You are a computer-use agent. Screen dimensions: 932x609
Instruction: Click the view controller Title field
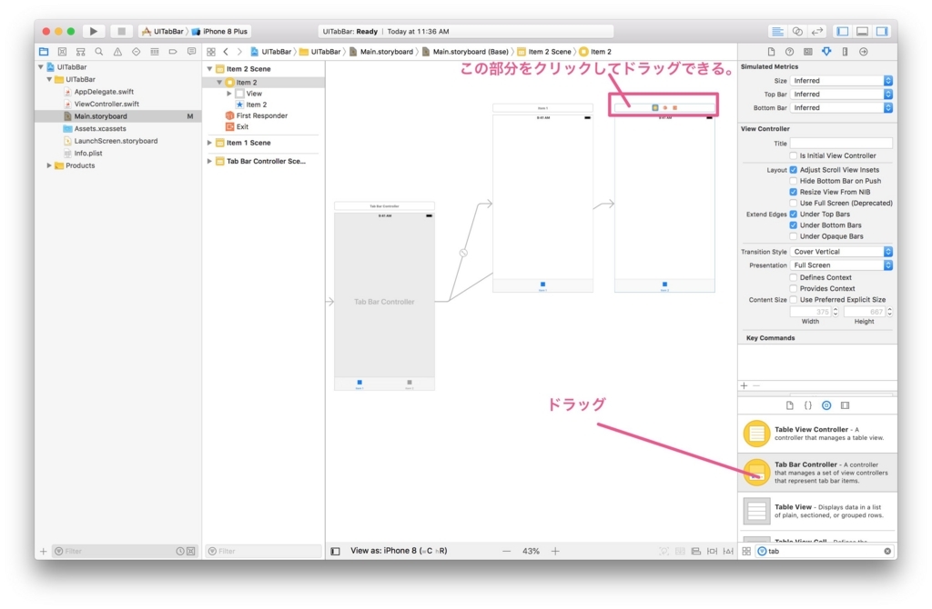841,143
